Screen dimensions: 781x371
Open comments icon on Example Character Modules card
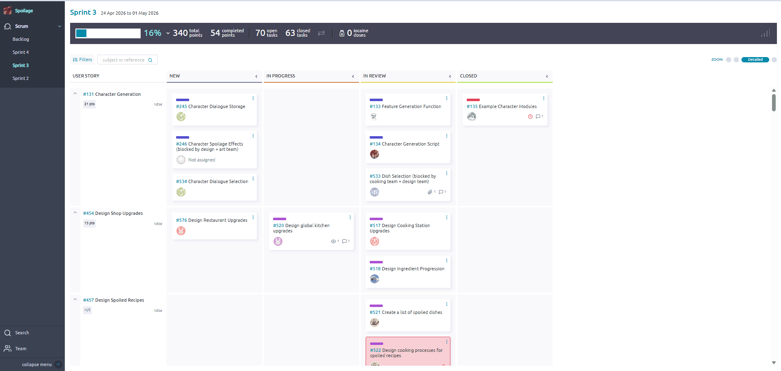coord(539,117)
